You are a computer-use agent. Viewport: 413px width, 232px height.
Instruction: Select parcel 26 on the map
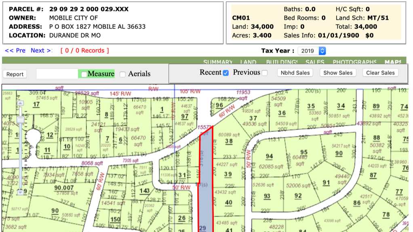click(182, 218)
